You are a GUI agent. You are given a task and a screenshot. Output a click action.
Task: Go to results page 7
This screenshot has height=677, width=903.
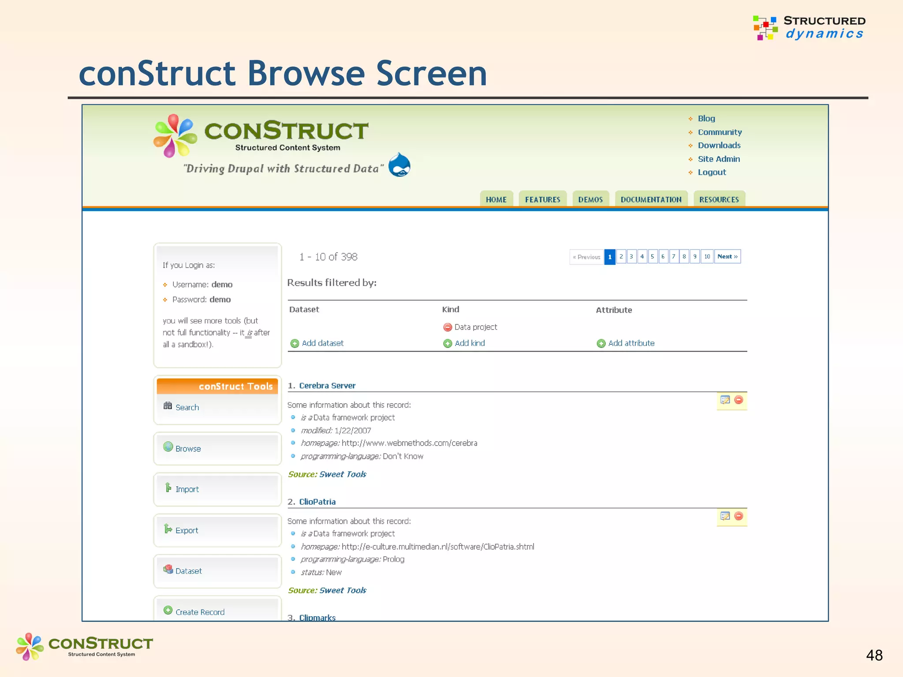point(674,257)
